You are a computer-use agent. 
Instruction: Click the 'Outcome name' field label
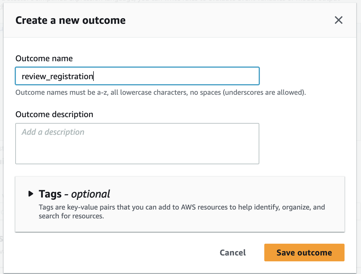44,58
